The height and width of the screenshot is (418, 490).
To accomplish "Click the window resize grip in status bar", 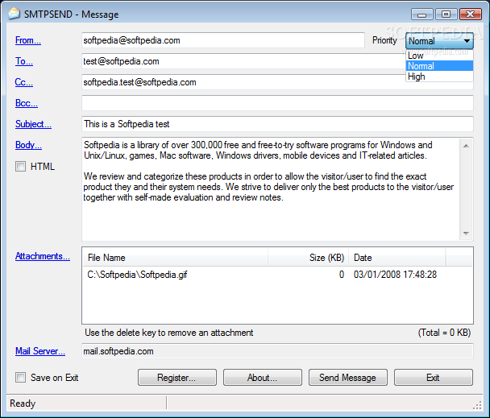I will point(477,405).
